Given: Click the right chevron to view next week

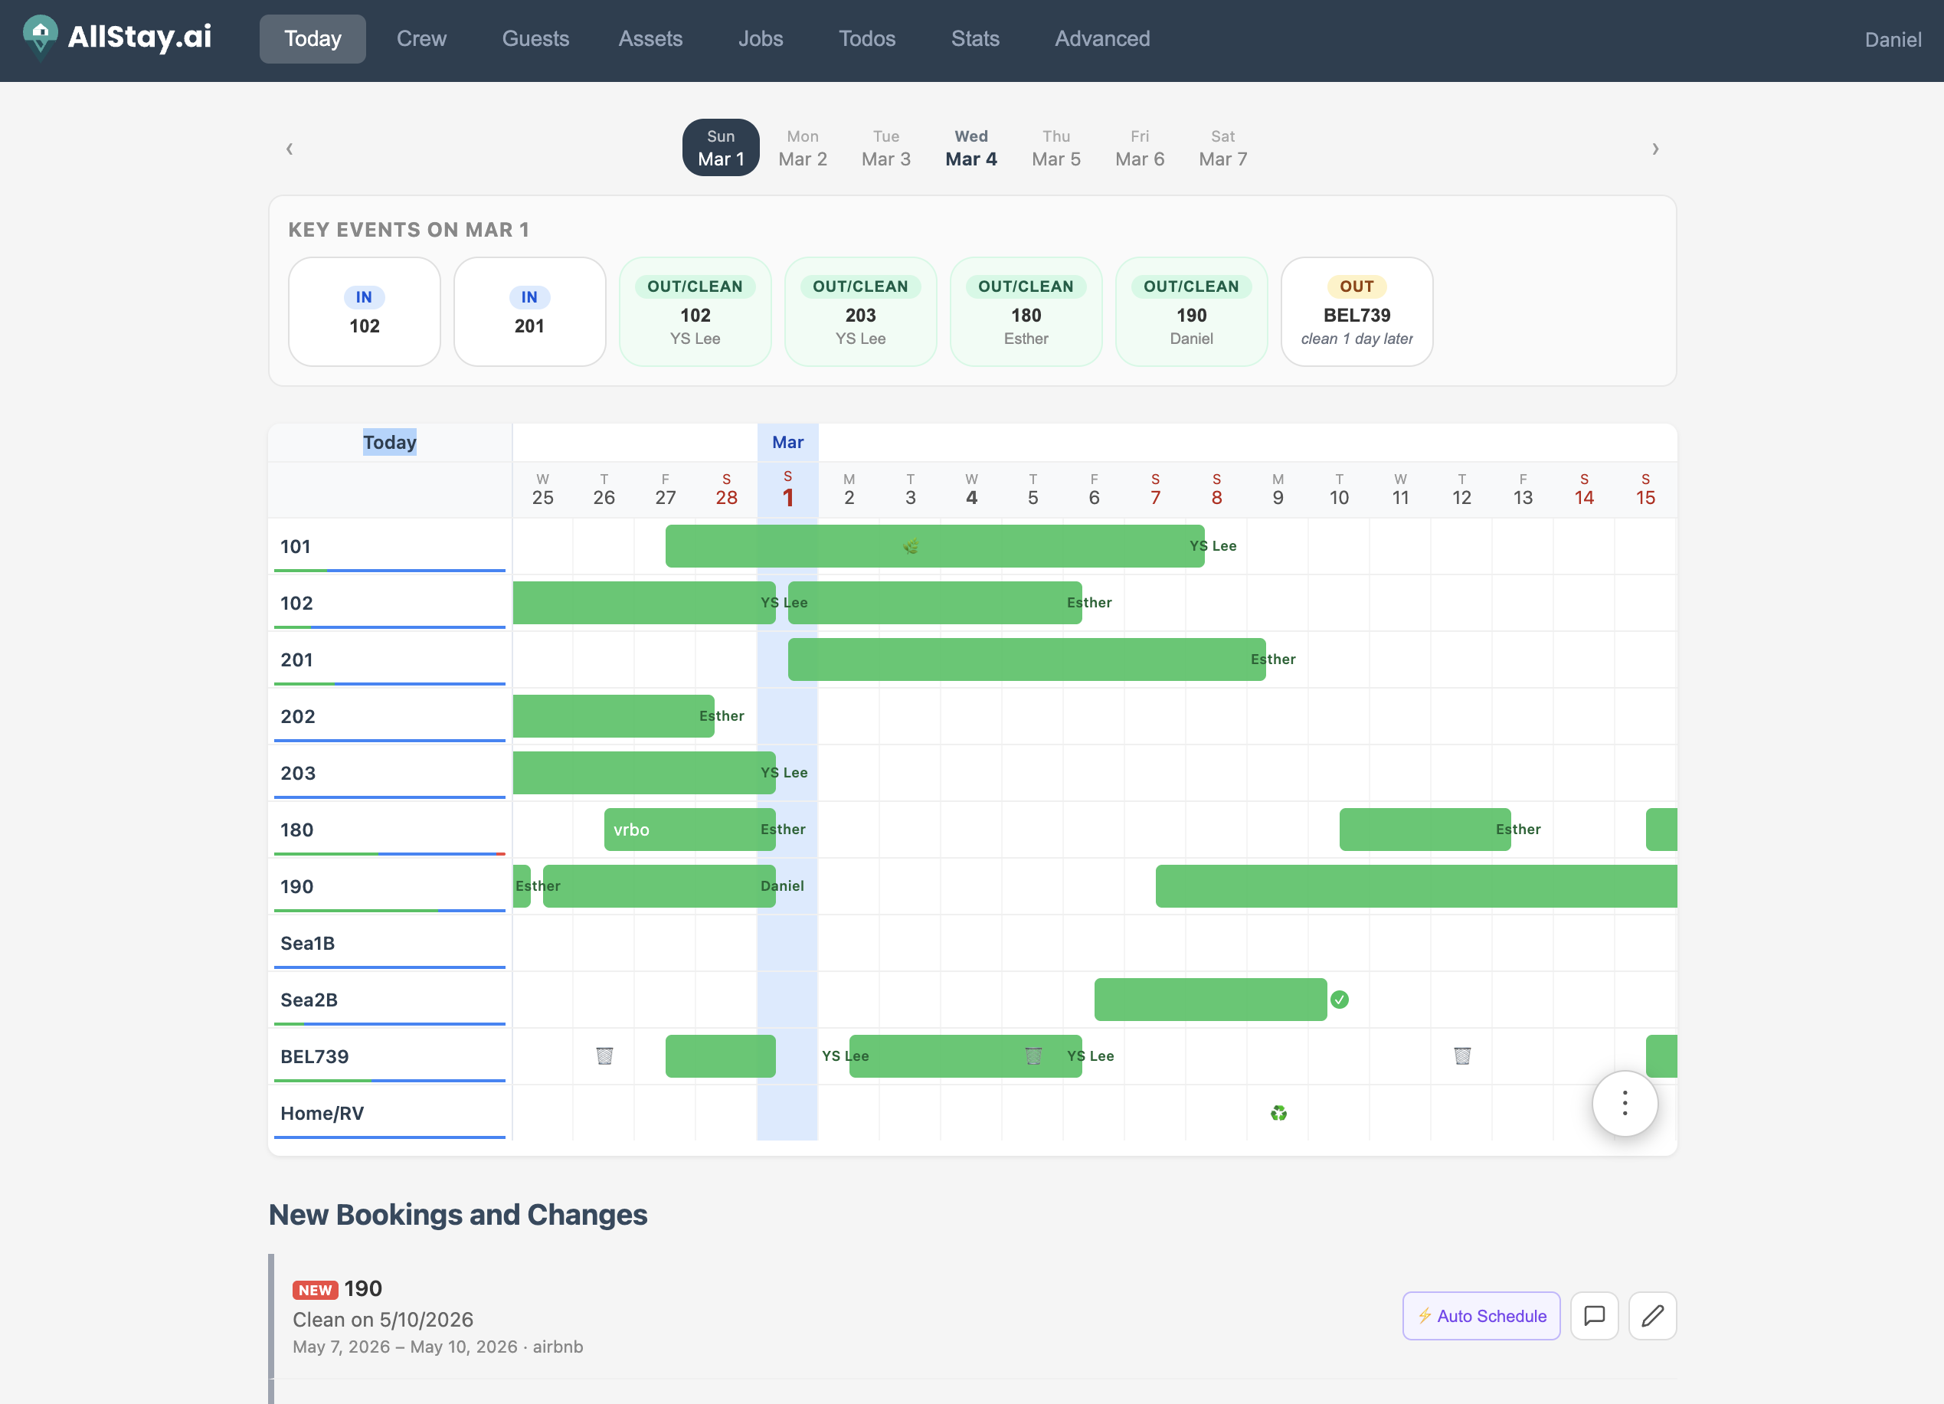Looking at the screenshot, I should tap(1654, 149).
